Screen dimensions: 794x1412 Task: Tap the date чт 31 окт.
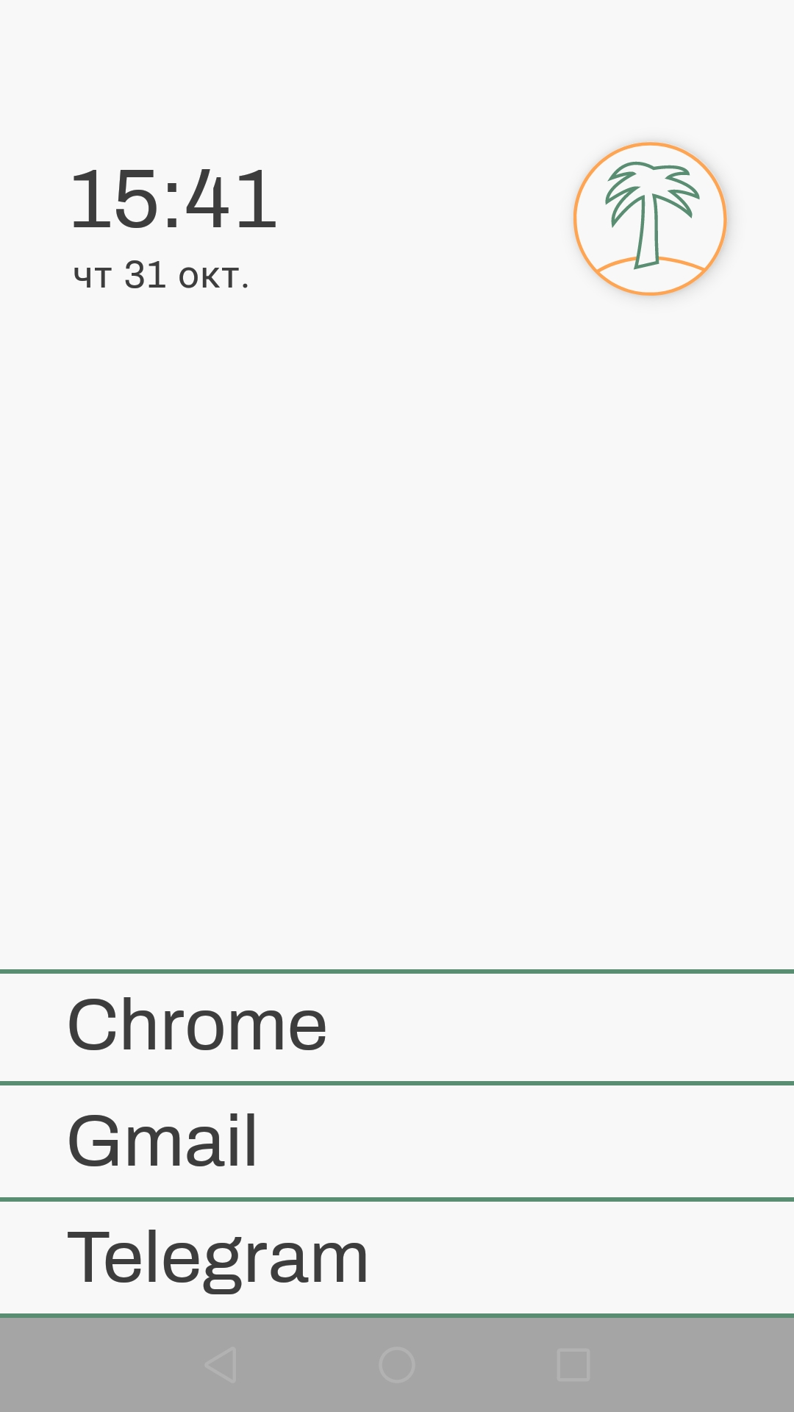(162, 276)
